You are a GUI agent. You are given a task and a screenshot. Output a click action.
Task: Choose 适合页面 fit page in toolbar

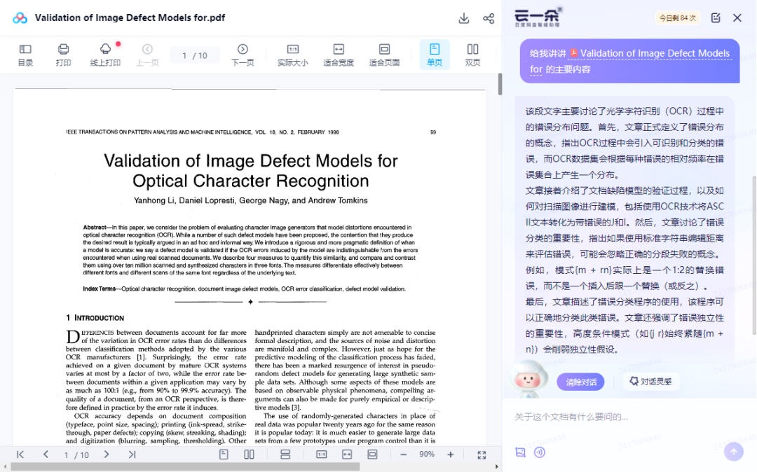(384, 55)
